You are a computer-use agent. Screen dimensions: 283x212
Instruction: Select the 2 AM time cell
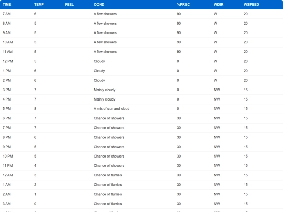click(x=7, y=194)
